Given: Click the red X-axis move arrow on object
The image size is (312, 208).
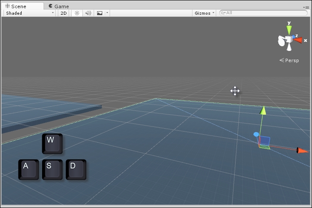Looking at the screenshot, I should [x=303, y=151].
